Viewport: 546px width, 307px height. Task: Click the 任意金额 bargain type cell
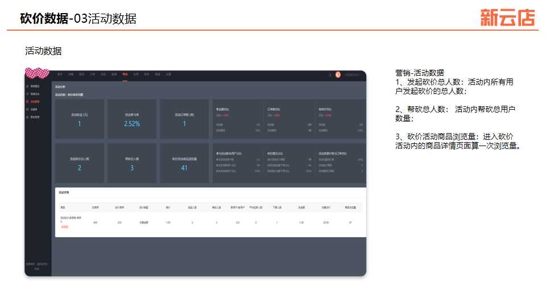[144, 222]
